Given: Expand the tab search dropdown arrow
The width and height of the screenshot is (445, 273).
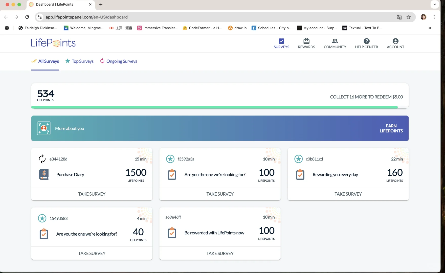Looking at the screenshot, I should click(435, 4).
